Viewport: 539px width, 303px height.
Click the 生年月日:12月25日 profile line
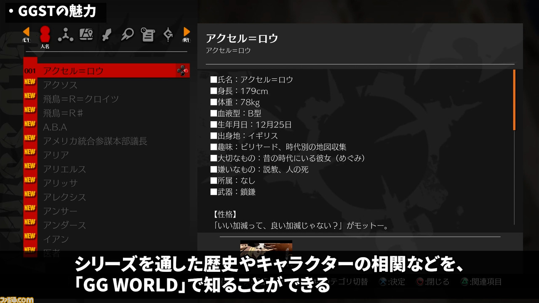(251, 125)
